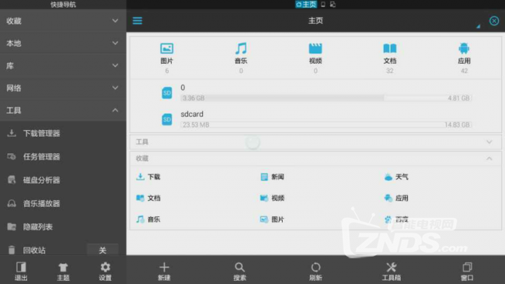Collapse the 工具 sidebar section
This screenshot has height=284, width=505.
click(63, 110)
